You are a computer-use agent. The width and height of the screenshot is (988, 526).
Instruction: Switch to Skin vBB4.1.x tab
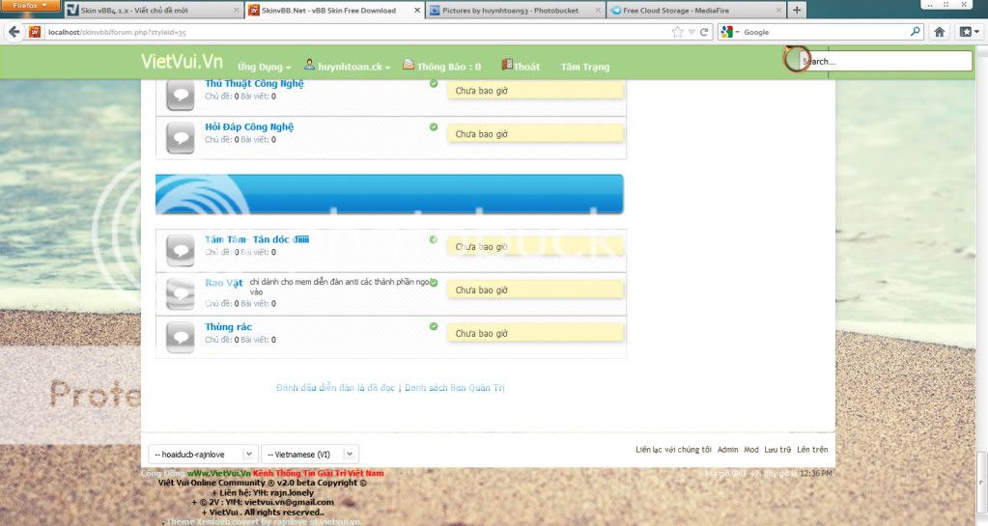pos(153,10)
